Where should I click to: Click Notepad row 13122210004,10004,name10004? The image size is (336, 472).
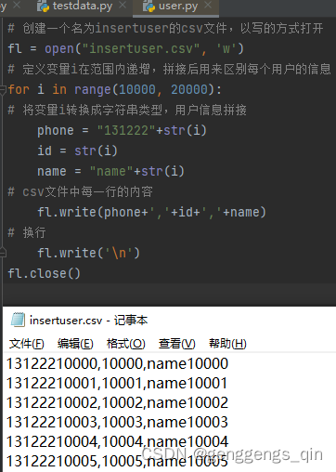117,441
